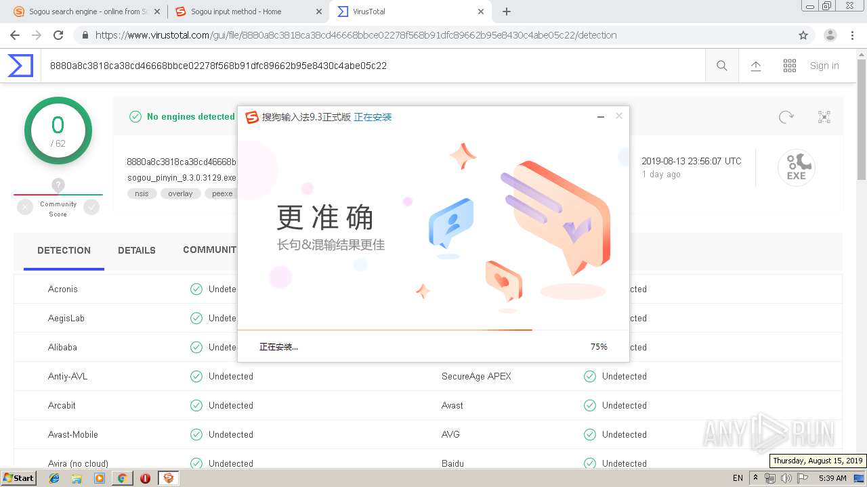Viewport: 867px width, 487px height.
Task: Click the VirusTotal logo icon
Action: [x=20, y=66]
